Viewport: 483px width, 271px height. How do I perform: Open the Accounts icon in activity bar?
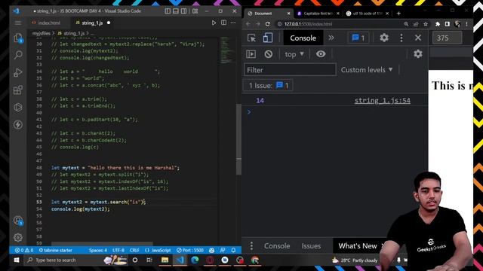(18, 221)
